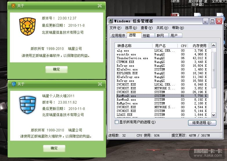Open the 文件(F) menu

(115, 28)
